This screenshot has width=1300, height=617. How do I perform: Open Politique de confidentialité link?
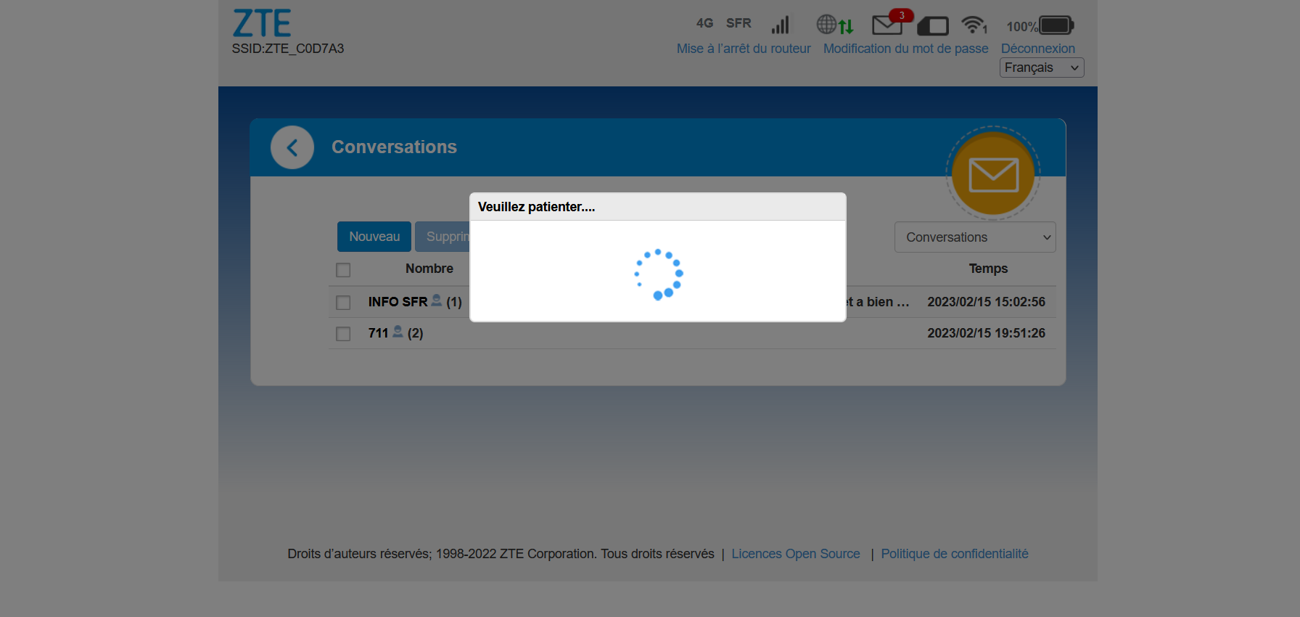tap(955, 554)
